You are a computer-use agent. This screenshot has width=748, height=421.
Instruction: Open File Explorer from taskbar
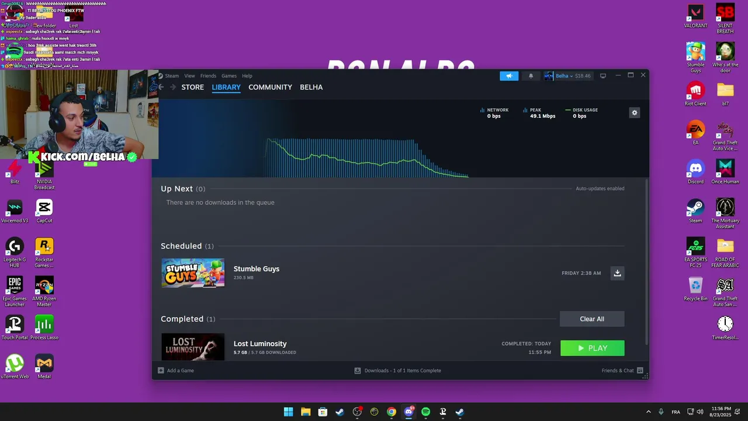click(306, 412)
